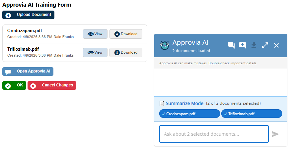Screen dimensions: 289x148
Task: Open chat history conversations icon
Action: tap(231, 45)
